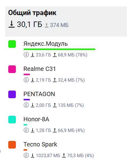This screenshot has height=163, width=133.
Task: Click the upload arrow icon next to 135 МБ
Action: (x=55, y=105)
